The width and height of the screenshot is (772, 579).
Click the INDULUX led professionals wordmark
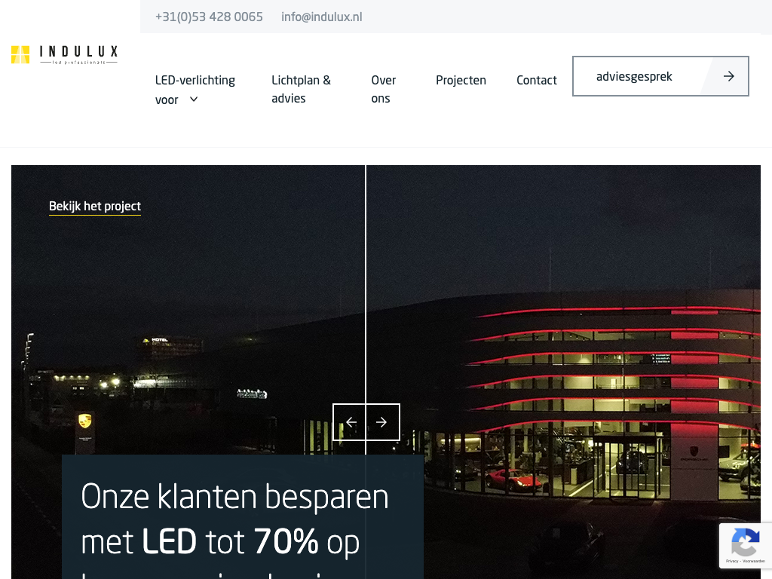point(78,54)
